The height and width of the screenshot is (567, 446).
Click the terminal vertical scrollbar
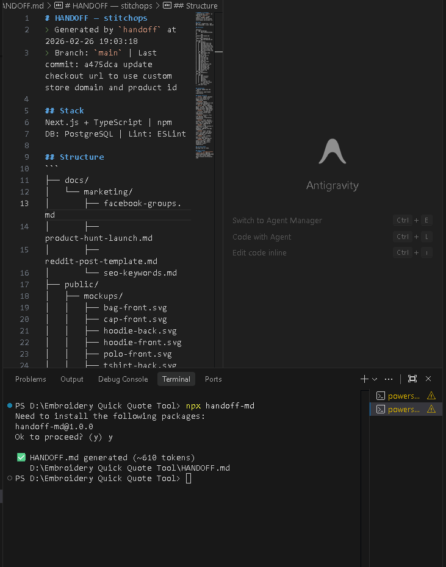(x=365, y=477)
